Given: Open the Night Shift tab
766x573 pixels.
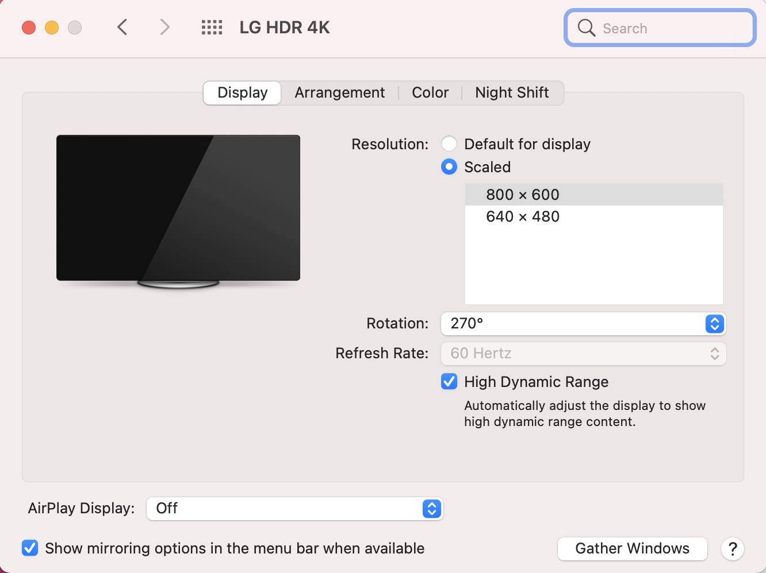Looking at the screenshot, I should coord(512,92).
